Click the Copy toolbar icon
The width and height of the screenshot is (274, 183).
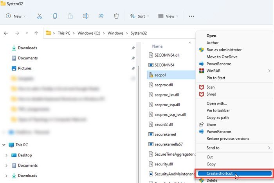pos(55,16)
